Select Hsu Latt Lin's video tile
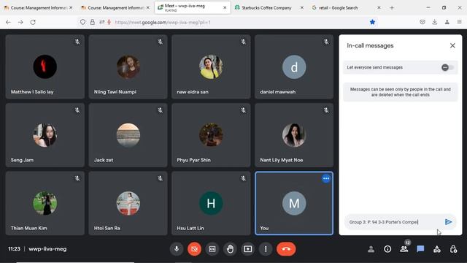 click(x=211, y=203)
